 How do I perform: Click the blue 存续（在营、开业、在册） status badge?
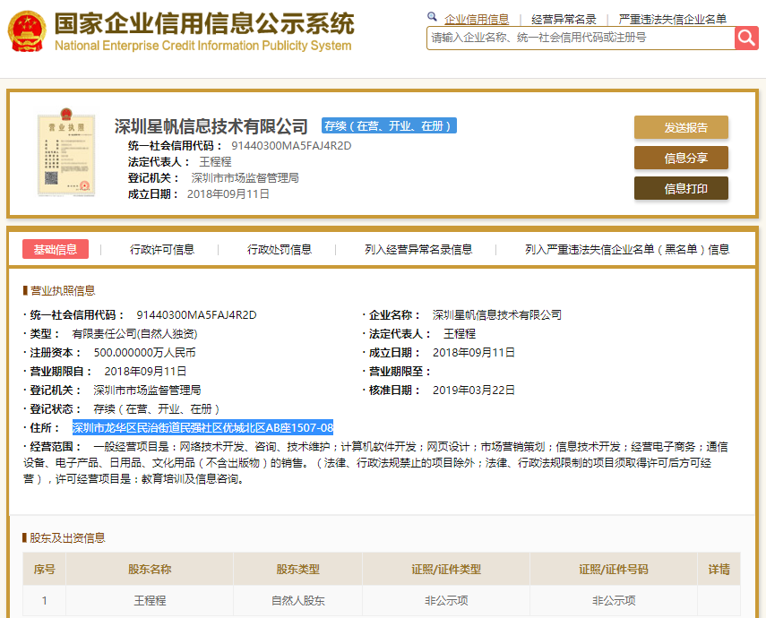(x=390, y=125)
